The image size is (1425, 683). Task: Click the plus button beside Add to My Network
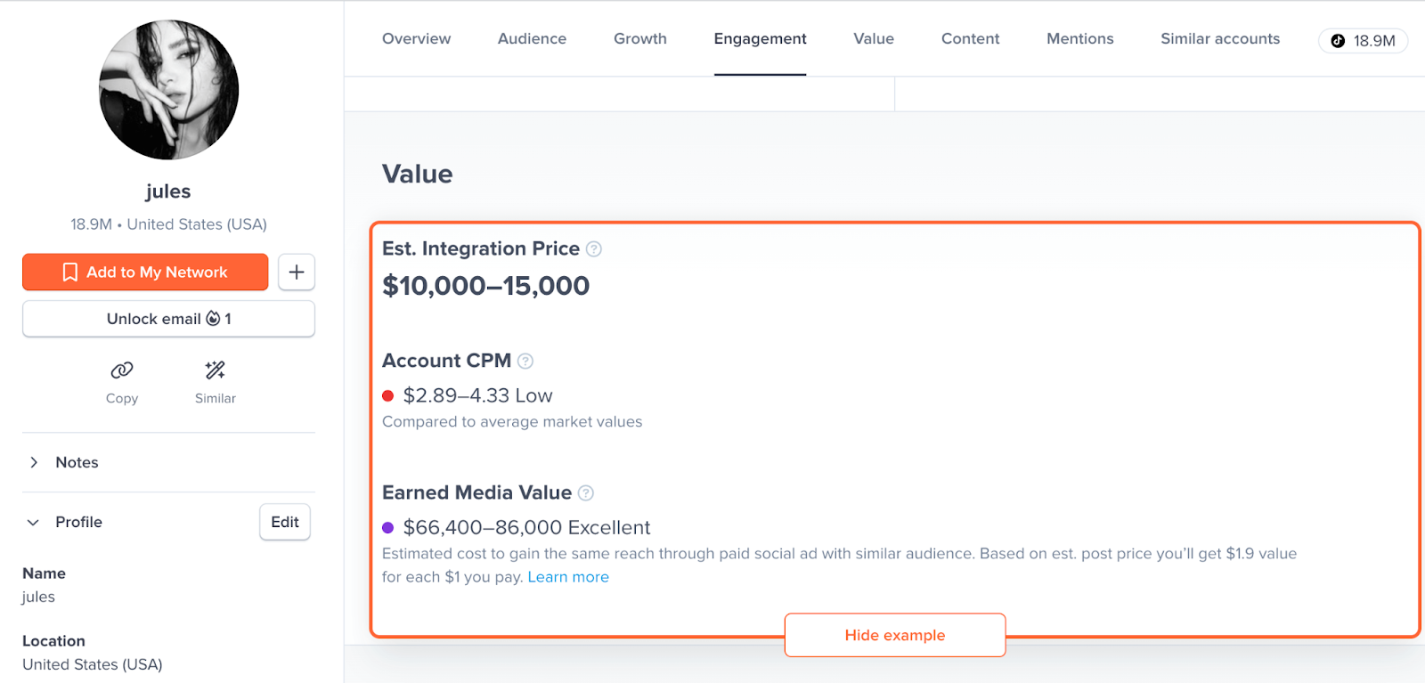[x=297, y=272]
